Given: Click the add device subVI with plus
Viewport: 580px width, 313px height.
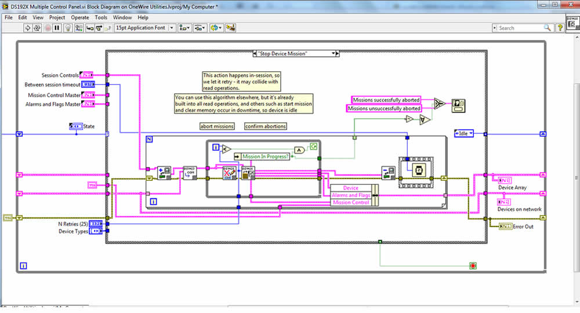Looking at the screenshot, I should pyautogui.click(x=164, y=173).
